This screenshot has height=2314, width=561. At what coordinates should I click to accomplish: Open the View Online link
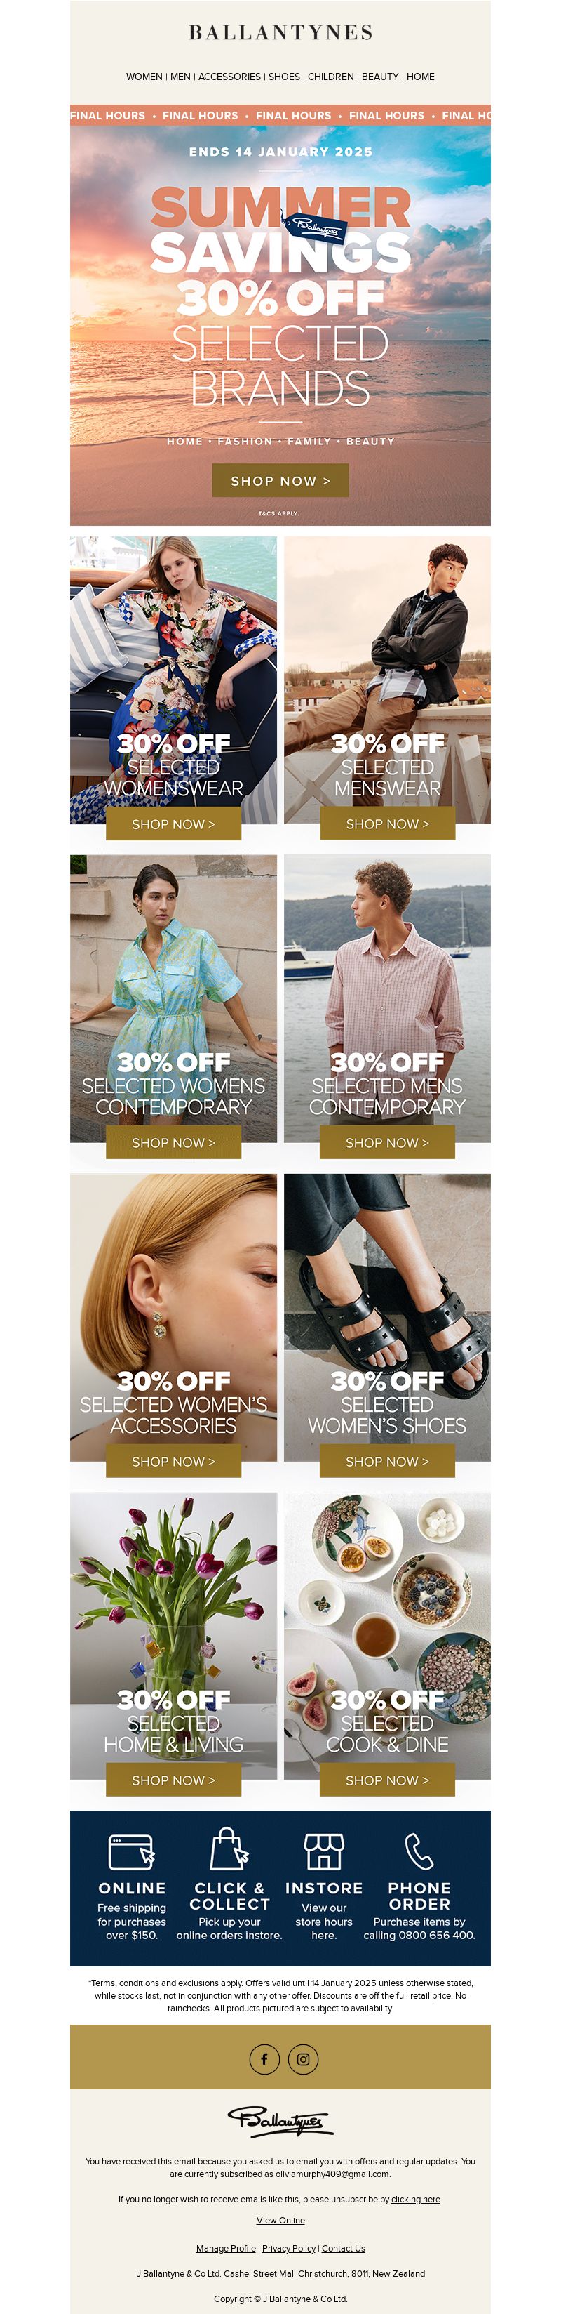(x=280, y=2220)
